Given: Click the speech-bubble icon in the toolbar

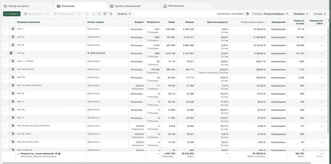Looking at the screenshot, I should (x=105, y=14).
